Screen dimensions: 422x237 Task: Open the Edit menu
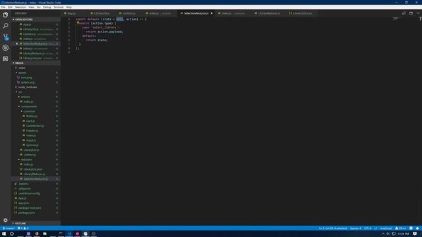(10, 7)
